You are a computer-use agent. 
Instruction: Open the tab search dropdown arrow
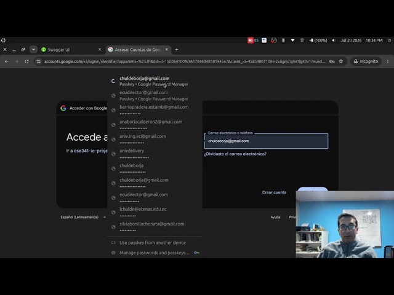coord(33,50)
